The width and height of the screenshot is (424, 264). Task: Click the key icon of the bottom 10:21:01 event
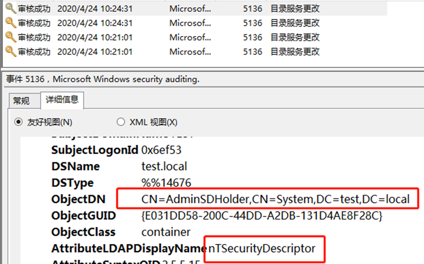(x=11, y=51)
